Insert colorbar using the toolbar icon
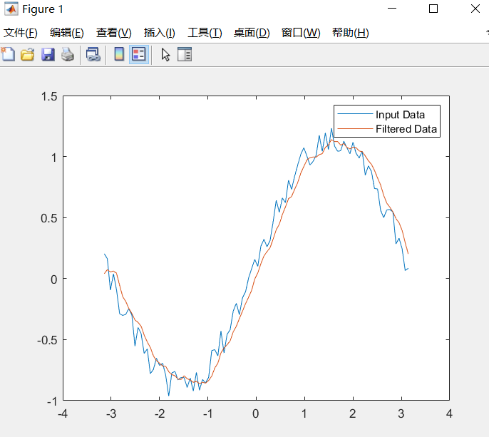Image resolution: width=489 pixels, height=437 pixels. tap(119, 54)
